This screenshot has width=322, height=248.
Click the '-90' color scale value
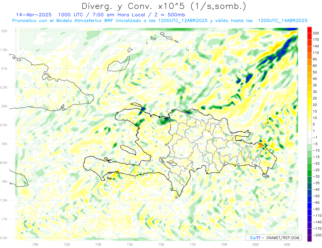pos(316,209)
